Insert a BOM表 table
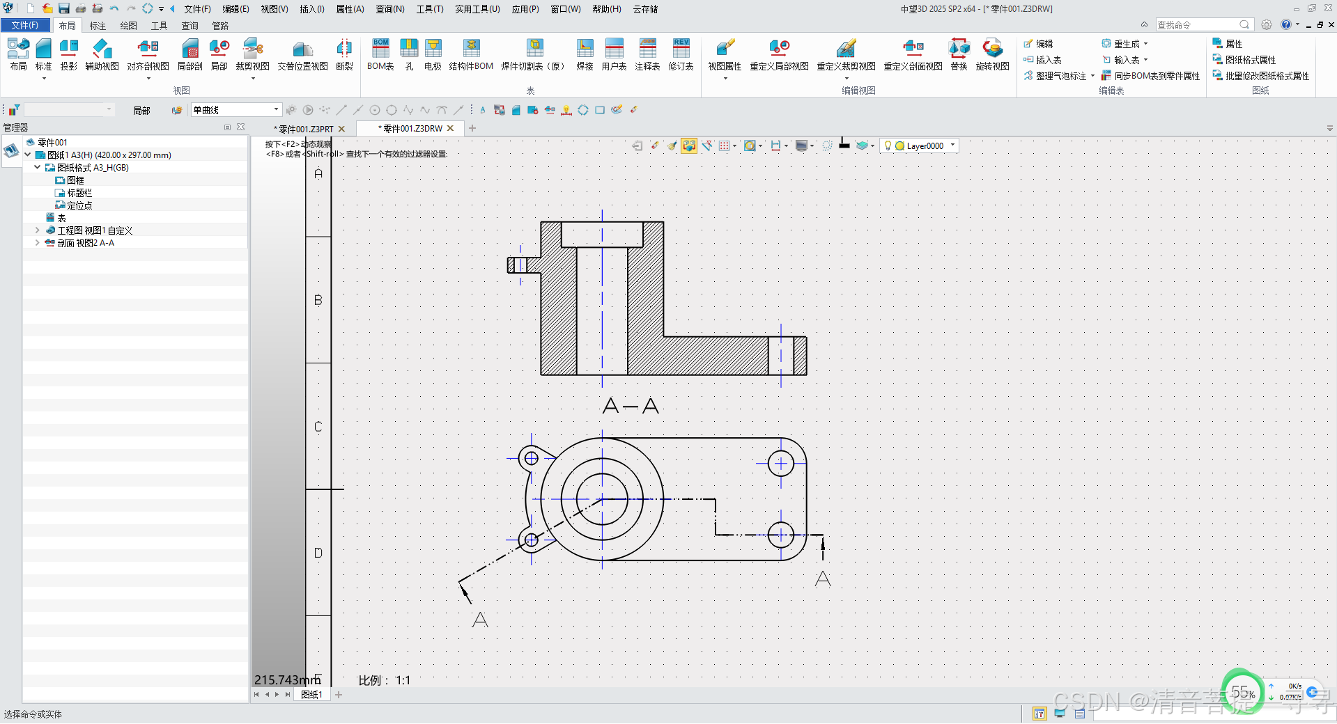The height and width of the screenshot is (724, 1337). coord(380,55)
